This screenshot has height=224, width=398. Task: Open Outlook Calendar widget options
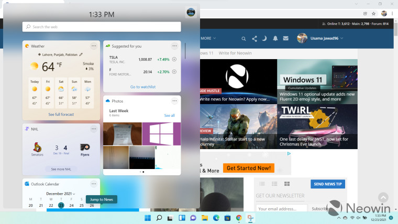click(94, 184)
